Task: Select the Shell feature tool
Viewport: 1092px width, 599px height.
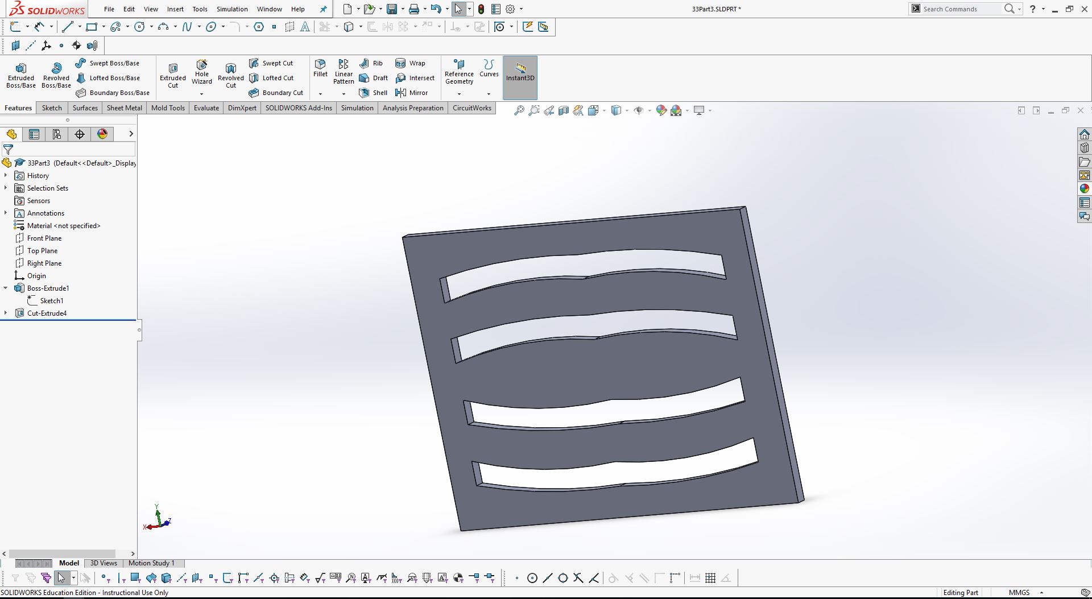Action: [373, 93]
